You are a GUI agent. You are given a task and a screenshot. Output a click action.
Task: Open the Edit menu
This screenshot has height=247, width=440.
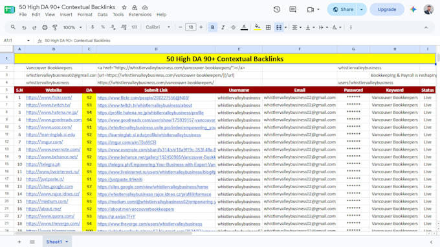point(36,15)
